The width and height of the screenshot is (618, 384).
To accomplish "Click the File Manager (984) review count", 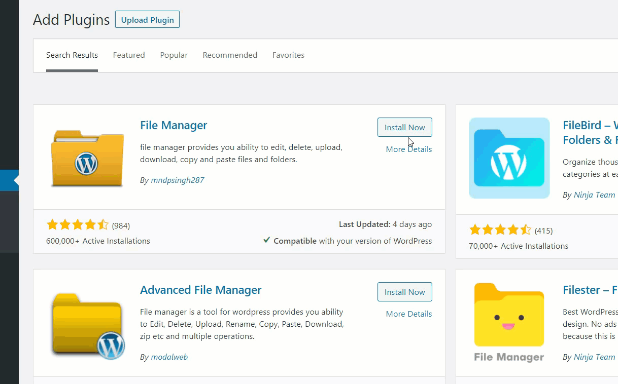I will click(x=121, y=225).
